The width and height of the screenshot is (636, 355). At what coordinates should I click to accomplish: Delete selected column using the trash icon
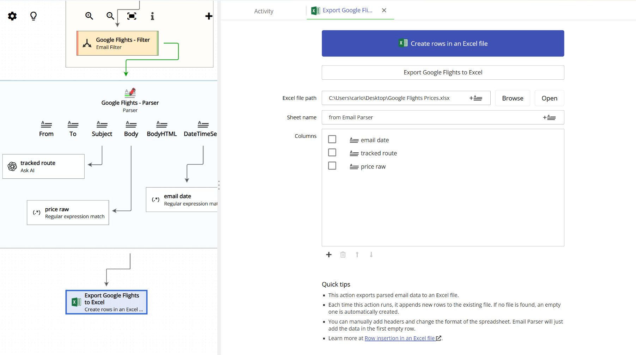point(343,255)
